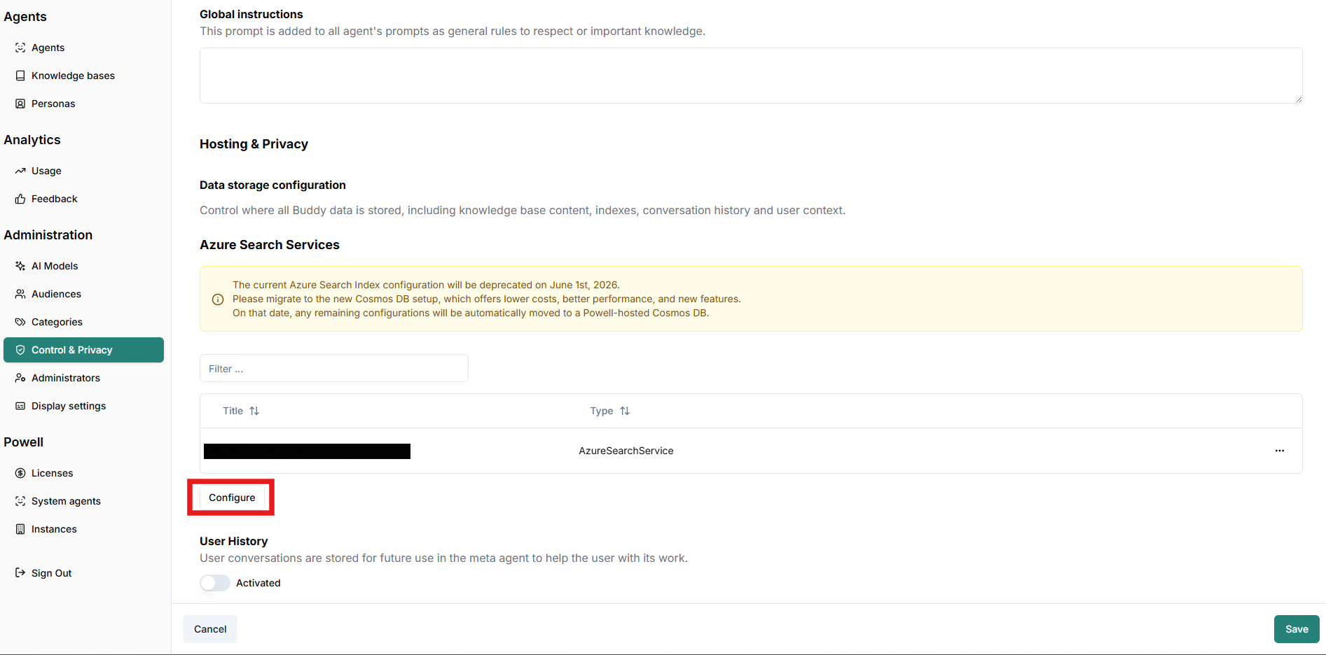Open Audiences administration page

pyautogui.click(x=83, y=294)
